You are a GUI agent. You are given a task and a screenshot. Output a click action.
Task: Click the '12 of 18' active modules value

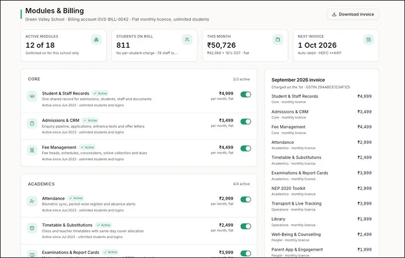(40, 45)
